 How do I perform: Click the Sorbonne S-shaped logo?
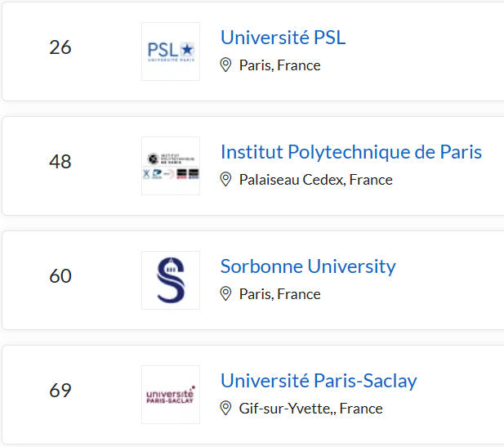tap(171, 280)
